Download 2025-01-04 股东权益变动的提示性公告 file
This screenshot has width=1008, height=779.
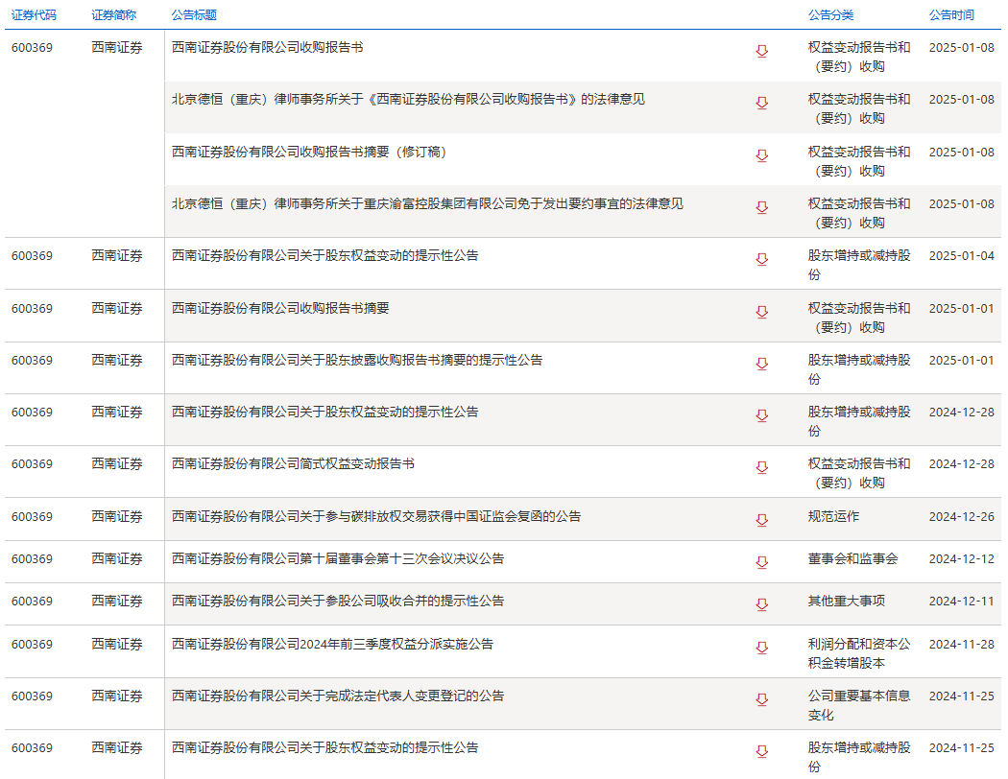pos(762,259)
